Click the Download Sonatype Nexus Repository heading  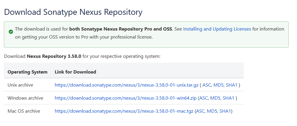click(x=73, y=12)
